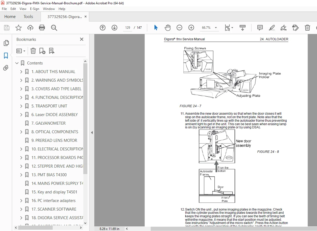
Task: Zoom in with the plus button
Action: pyautogui.click(x=191, y=28)
